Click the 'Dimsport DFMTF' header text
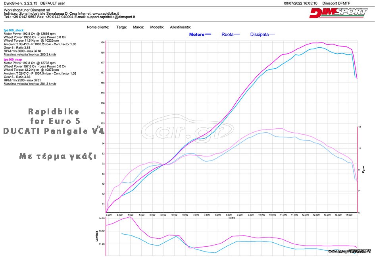 [x=336, y=3]
